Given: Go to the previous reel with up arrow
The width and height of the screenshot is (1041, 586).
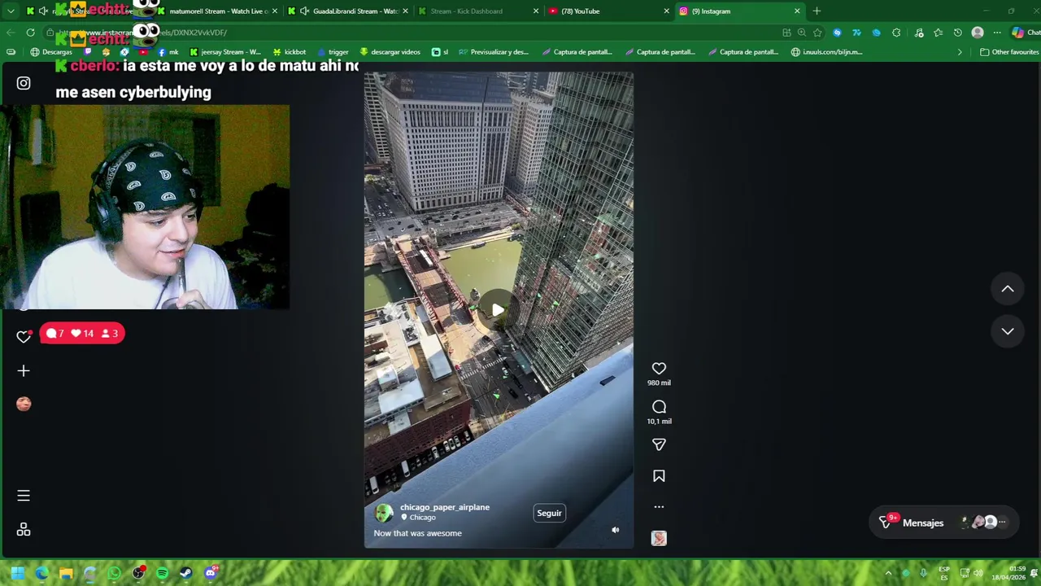Looking at the screenshot, I should 1008,289.
